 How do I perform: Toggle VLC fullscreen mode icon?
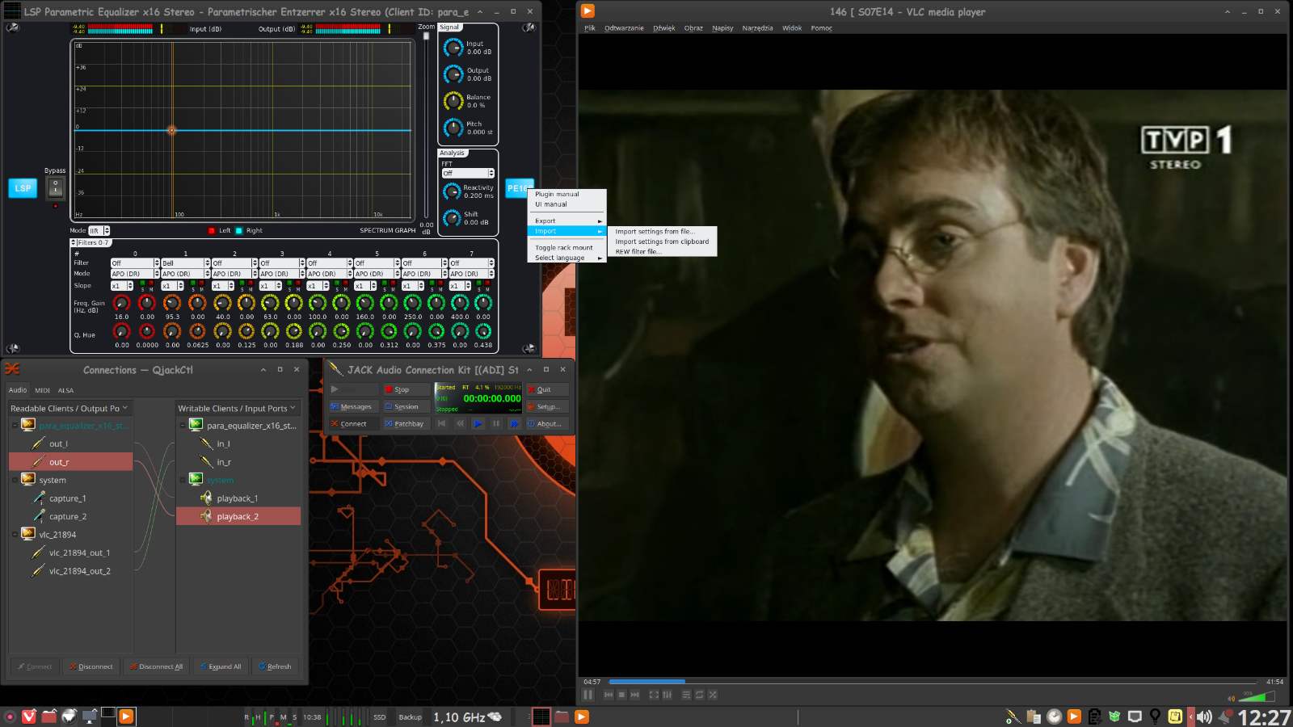654,695
